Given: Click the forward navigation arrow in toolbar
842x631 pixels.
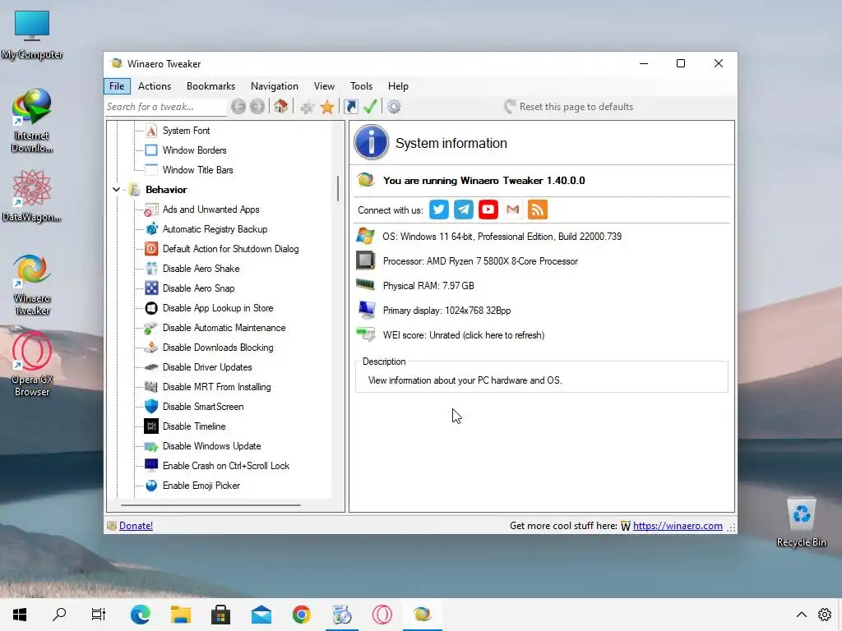Looking at the screenshot, I should coord(257,107).
